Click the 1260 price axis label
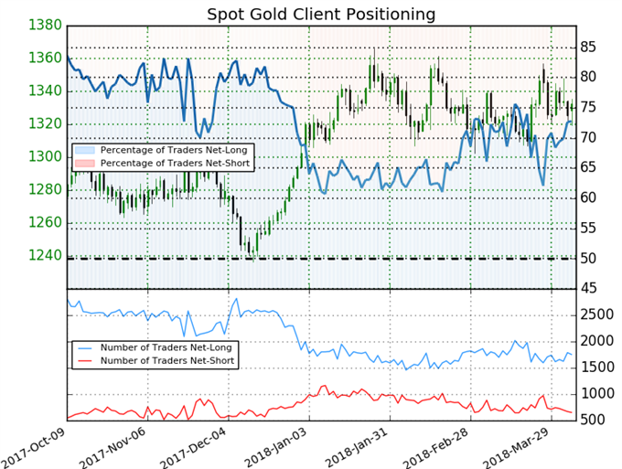622x469 pixels. tap(45, 222)
